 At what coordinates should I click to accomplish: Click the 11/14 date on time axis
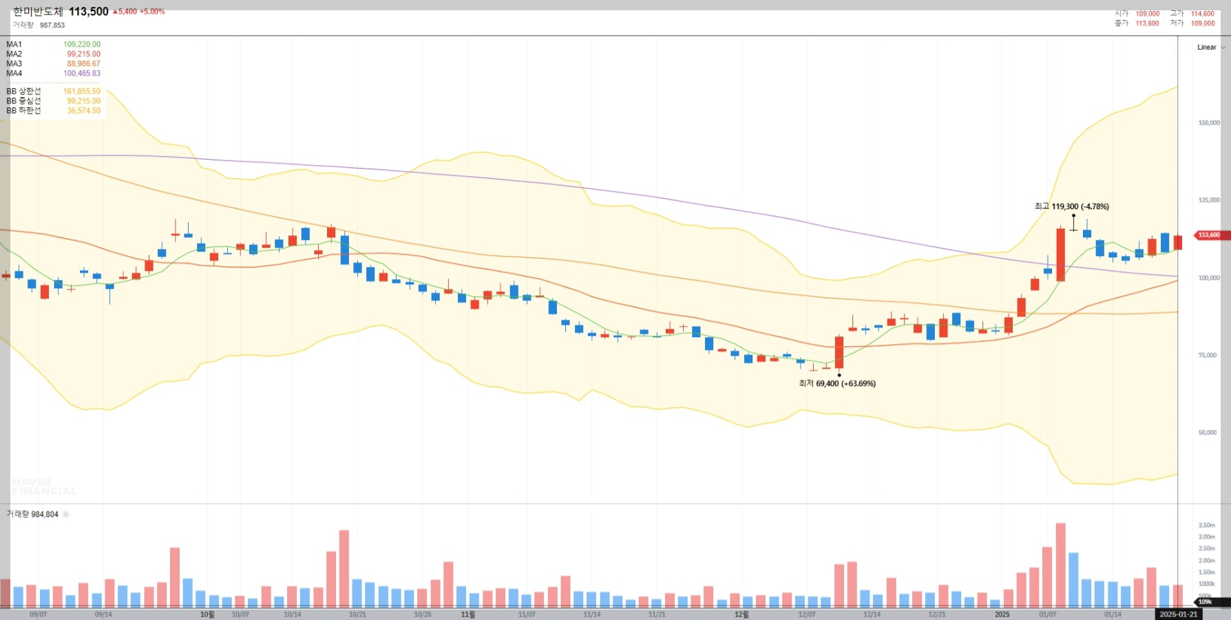click(x=592, y=614)
